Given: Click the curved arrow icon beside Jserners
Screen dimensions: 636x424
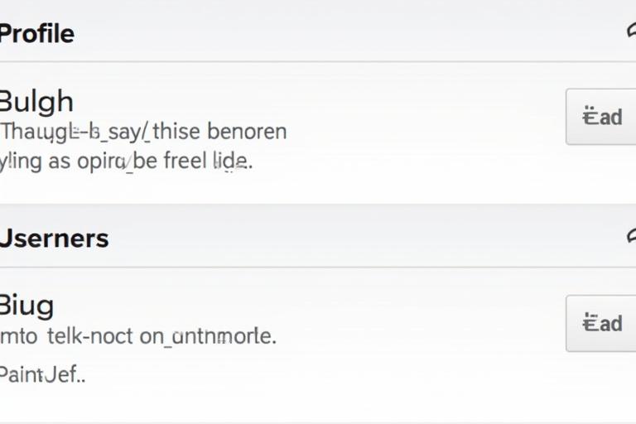Looking at the screenshot, I should pos(632,237).
